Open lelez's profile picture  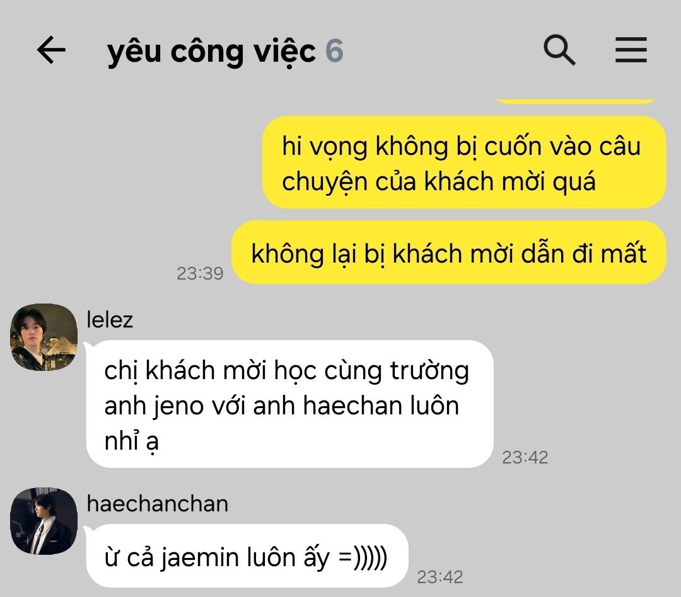[x=44, y=337]
